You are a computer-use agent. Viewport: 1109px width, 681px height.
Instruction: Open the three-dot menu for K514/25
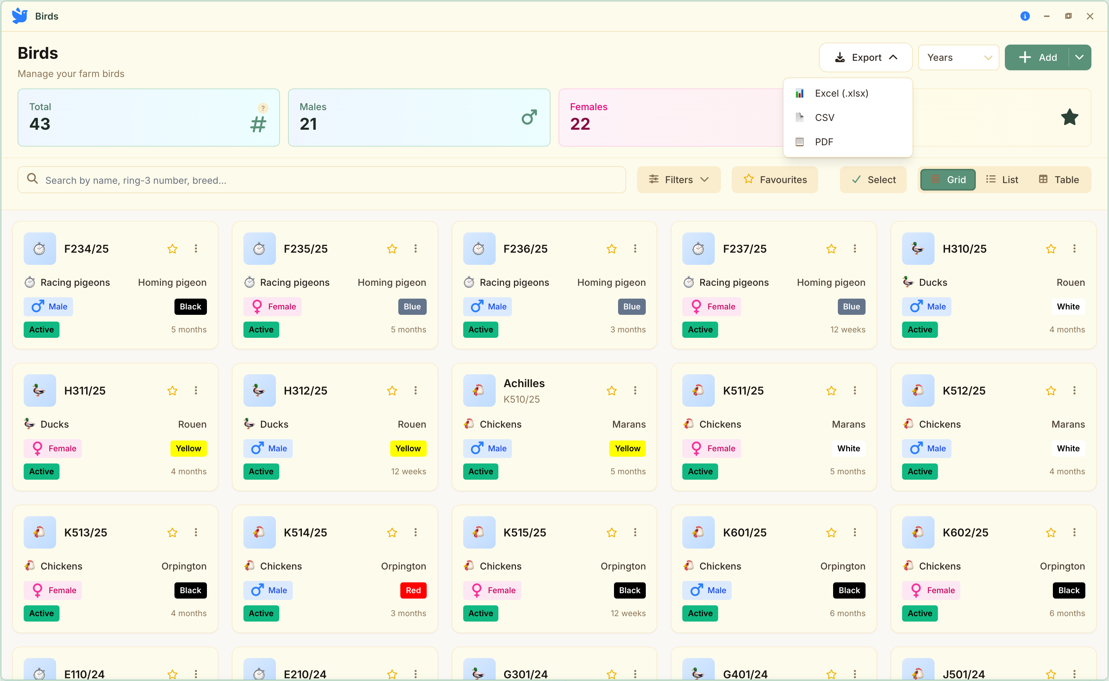(416, 532)
